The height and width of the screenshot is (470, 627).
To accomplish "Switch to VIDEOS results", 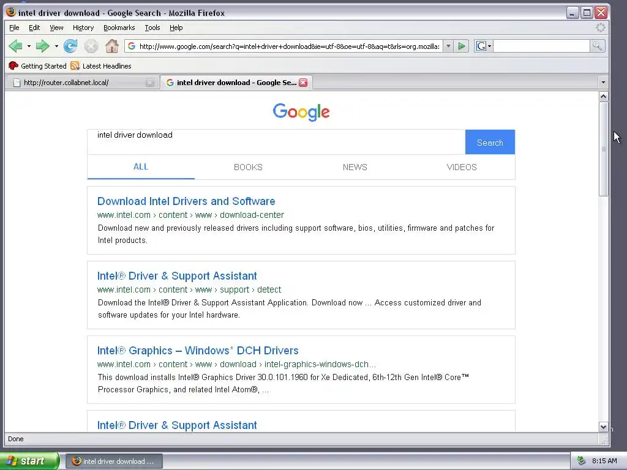I will 462,167.
